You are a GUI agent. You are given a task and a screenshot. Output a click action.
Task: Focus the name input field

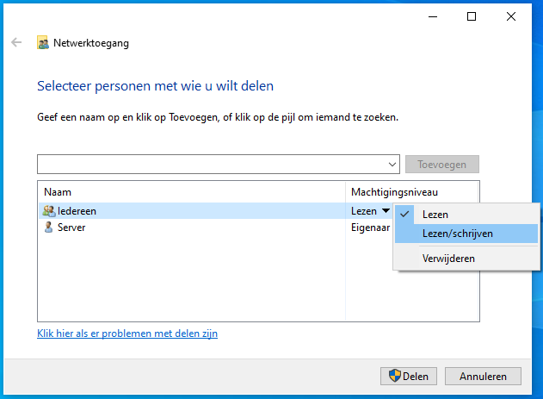pyautogui.click(x=211, y=165)
